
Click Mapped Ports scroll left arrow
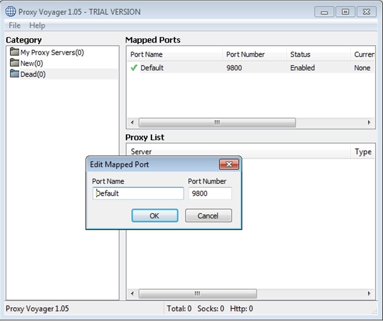(x=132, y=122)
